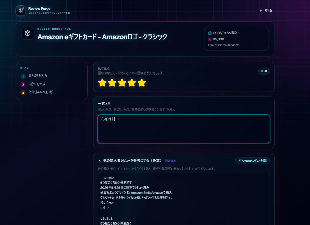Click the Review Forge brand name
310x225 pixels.
point(39,8)
